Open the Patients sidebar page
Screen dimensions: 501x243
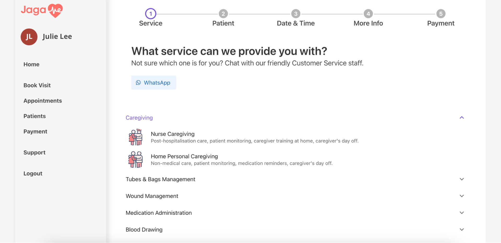pos(34,116)
